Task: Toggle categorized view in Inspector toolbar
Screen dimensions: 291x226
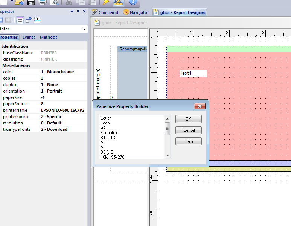Action: pos(20,20)
